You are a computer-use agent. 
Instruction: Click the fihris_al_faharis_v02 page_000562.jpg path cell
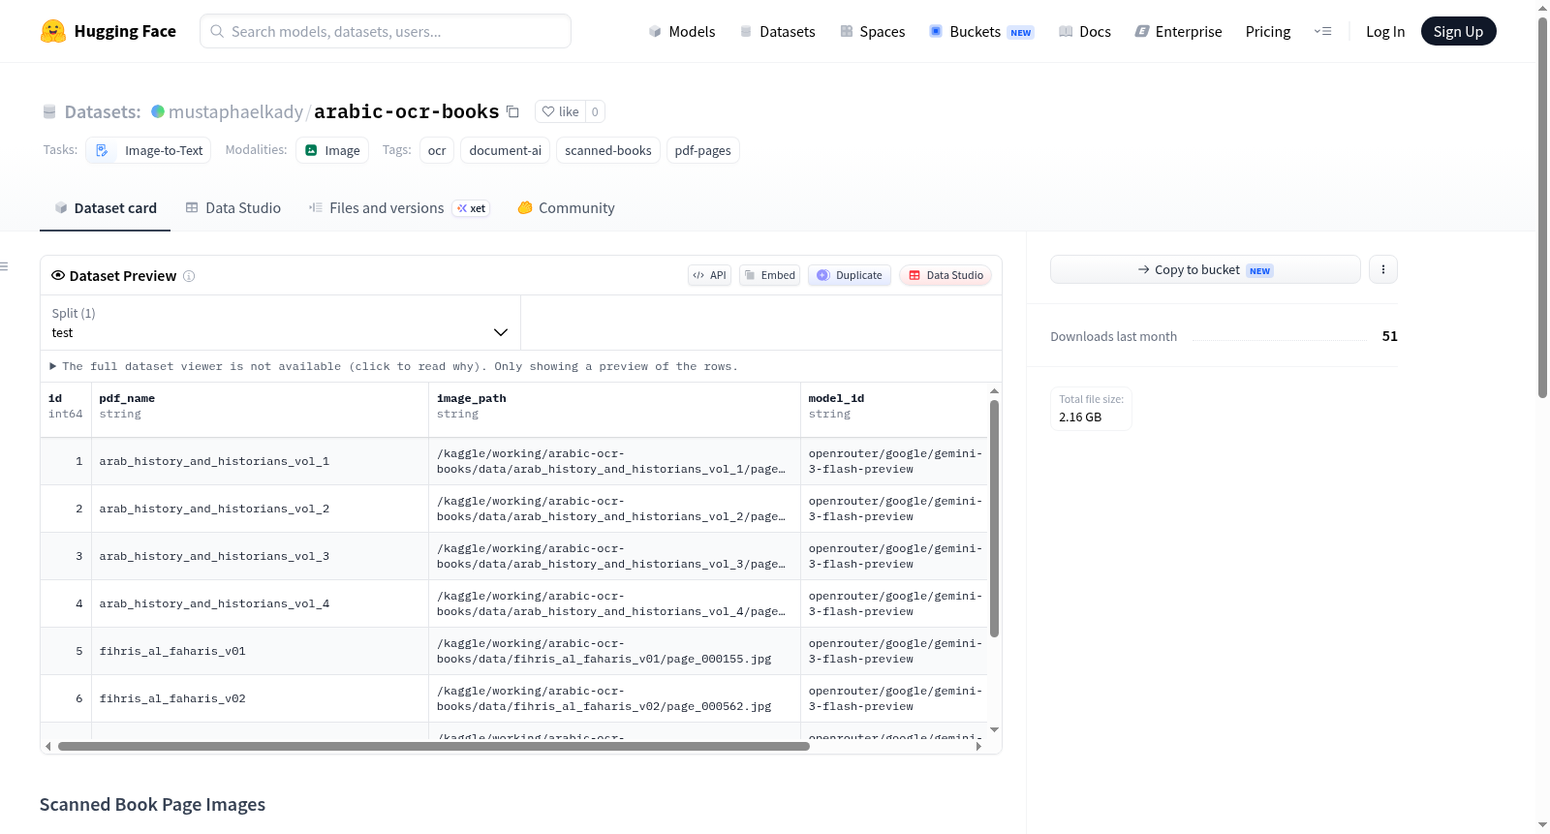click(x=615, y=698)
